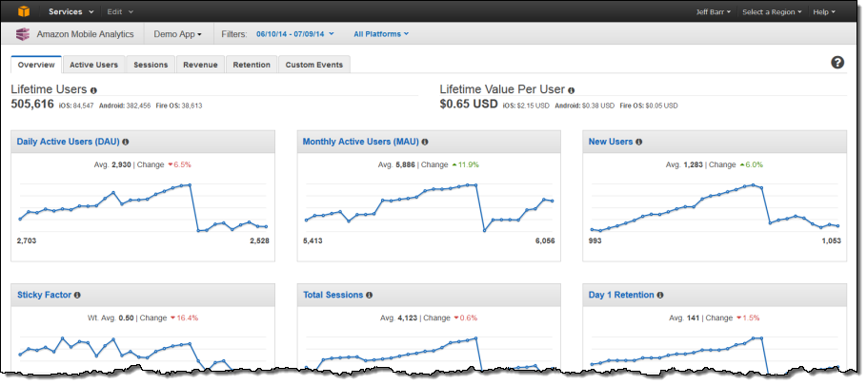
Task: Open the Jeff Barr account menu
Action: tap(716, 11)
